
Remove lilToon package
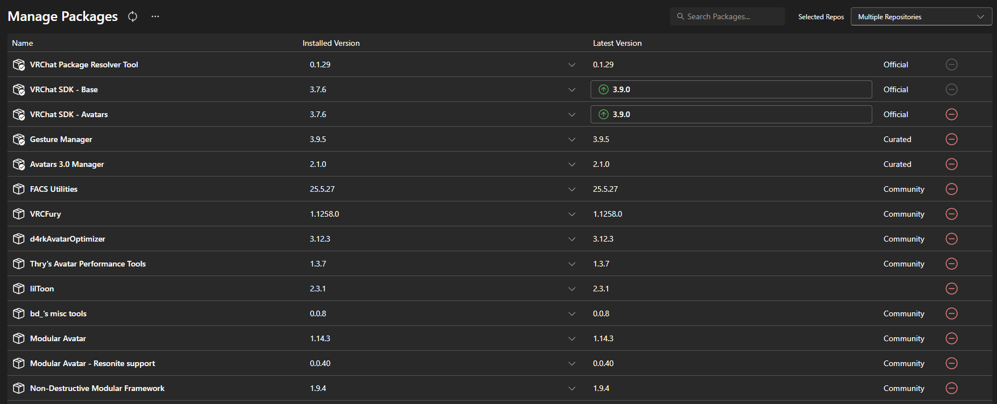952,289
